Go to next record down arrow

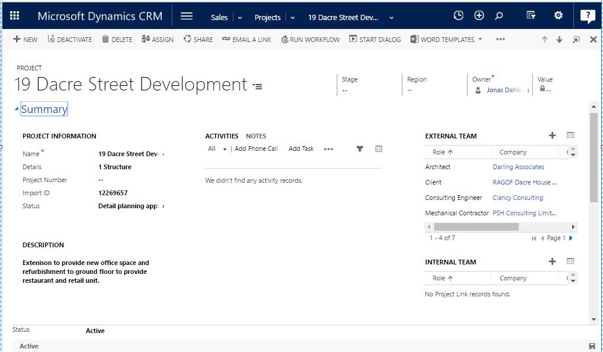point(560,39)
